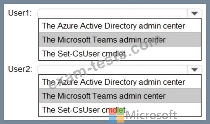The height and width of the screenshot is (124, 210).
Task: Pick the Set-CsUser cmdlet option under User1
Action: pyautogui.click(x=120, y=54)
